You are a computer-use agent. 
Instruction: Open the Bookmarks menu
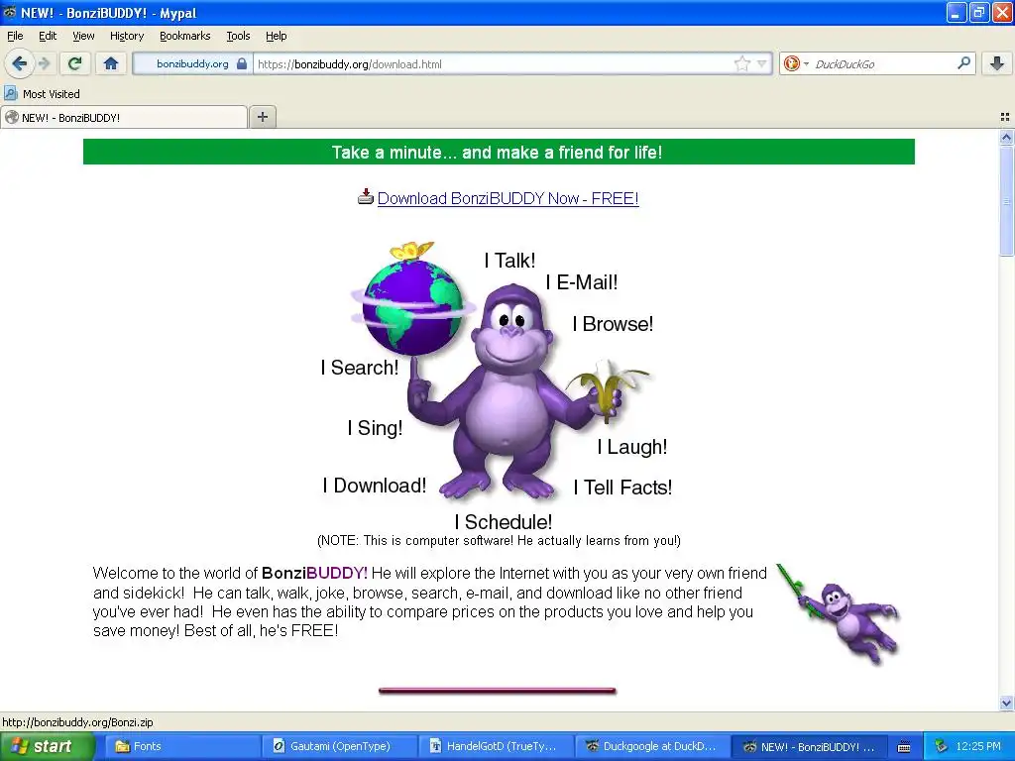185,36
